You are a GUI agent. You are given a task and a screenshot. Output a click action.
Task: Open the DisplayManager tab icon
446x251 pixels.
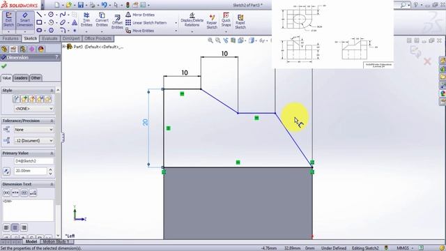click(41, 49)
